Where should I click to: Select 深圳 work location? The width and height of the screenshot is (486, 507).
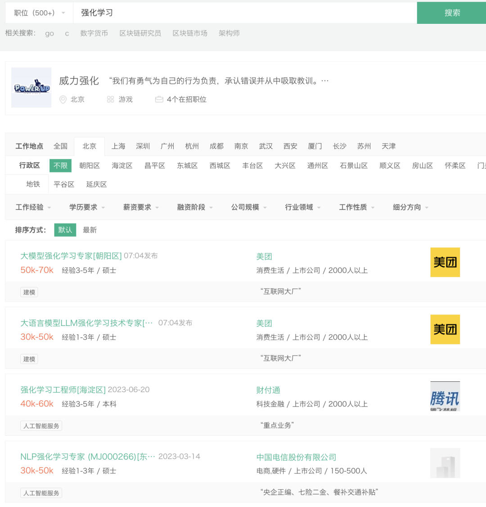143,146
